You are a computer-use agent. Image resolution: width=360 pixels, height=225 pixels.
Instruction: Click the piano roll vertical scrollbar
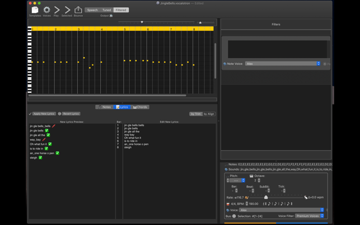coord(215,61)
